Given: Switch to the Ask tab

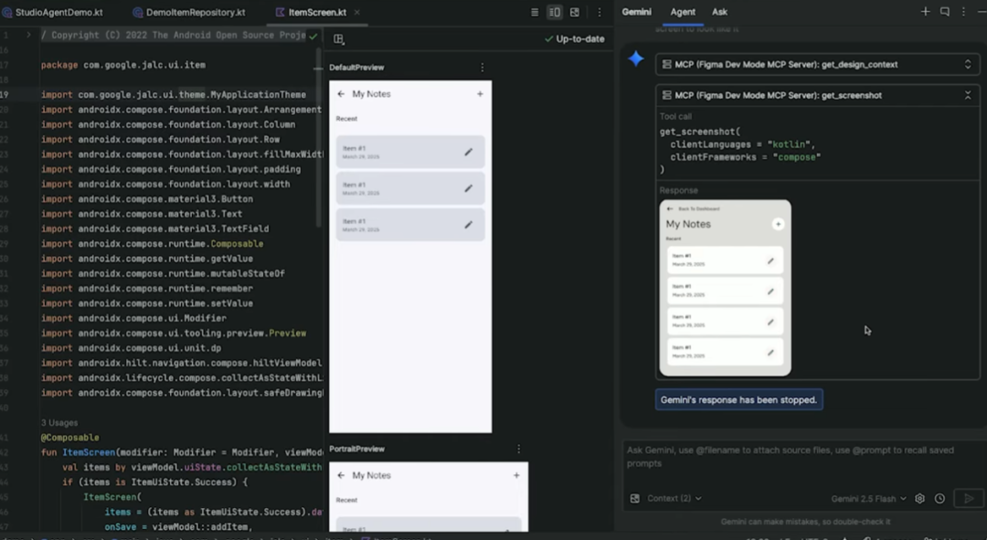Looking at the screenshot, I should pos(719,12).
